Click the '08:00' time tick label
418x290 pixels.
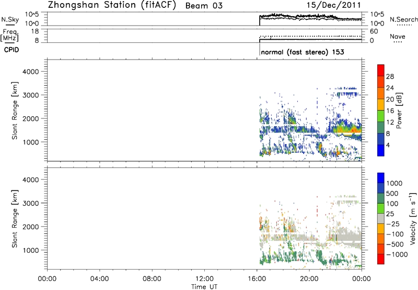(x=152, y=279)
